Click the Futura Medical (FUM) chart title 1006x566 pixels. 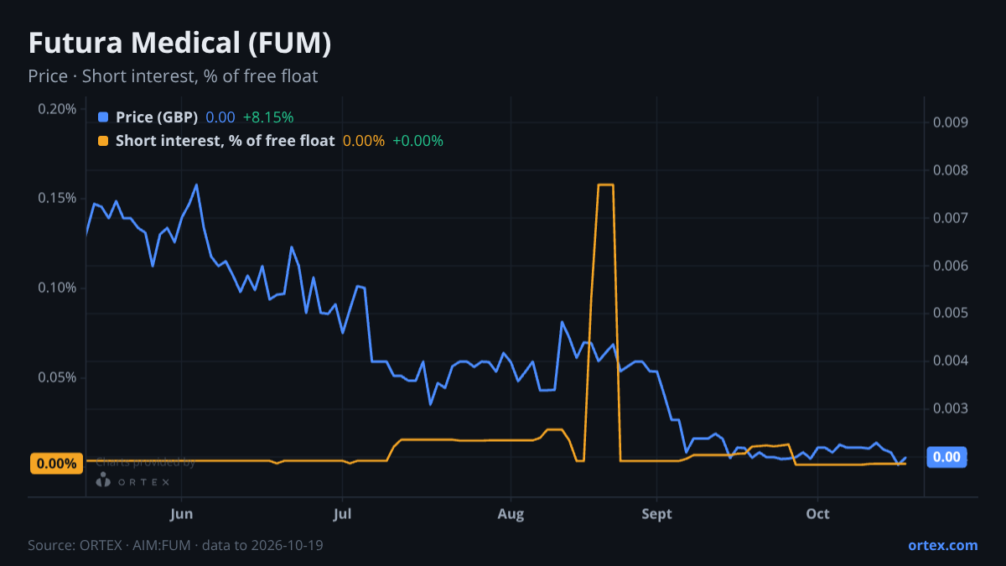(x=179, y=43)
